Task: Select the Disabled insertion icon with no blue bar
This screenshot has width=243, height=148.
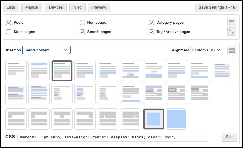Action: (x=16, y=71)
